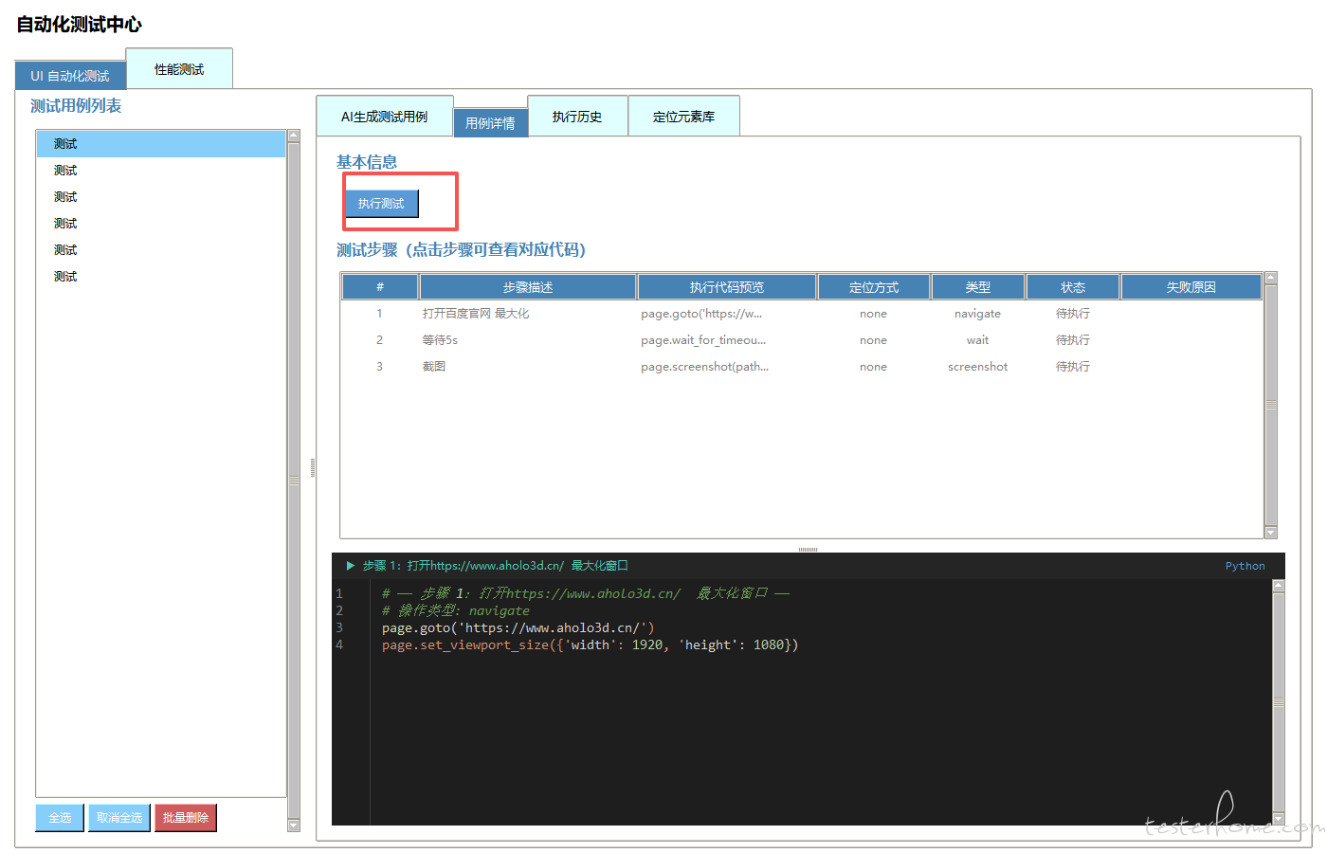Click the steps table scrollbar up arrow
The image size is (1327, 853).
click(1271, 279)
